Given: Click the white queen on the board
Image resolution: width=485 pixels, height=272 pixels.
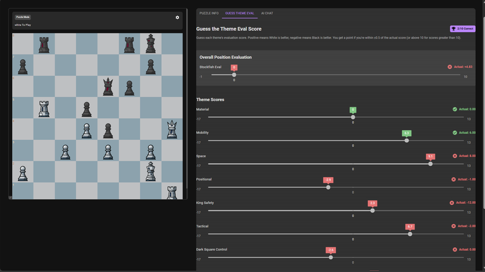Looking at the screenshot, I should point(172,129).
